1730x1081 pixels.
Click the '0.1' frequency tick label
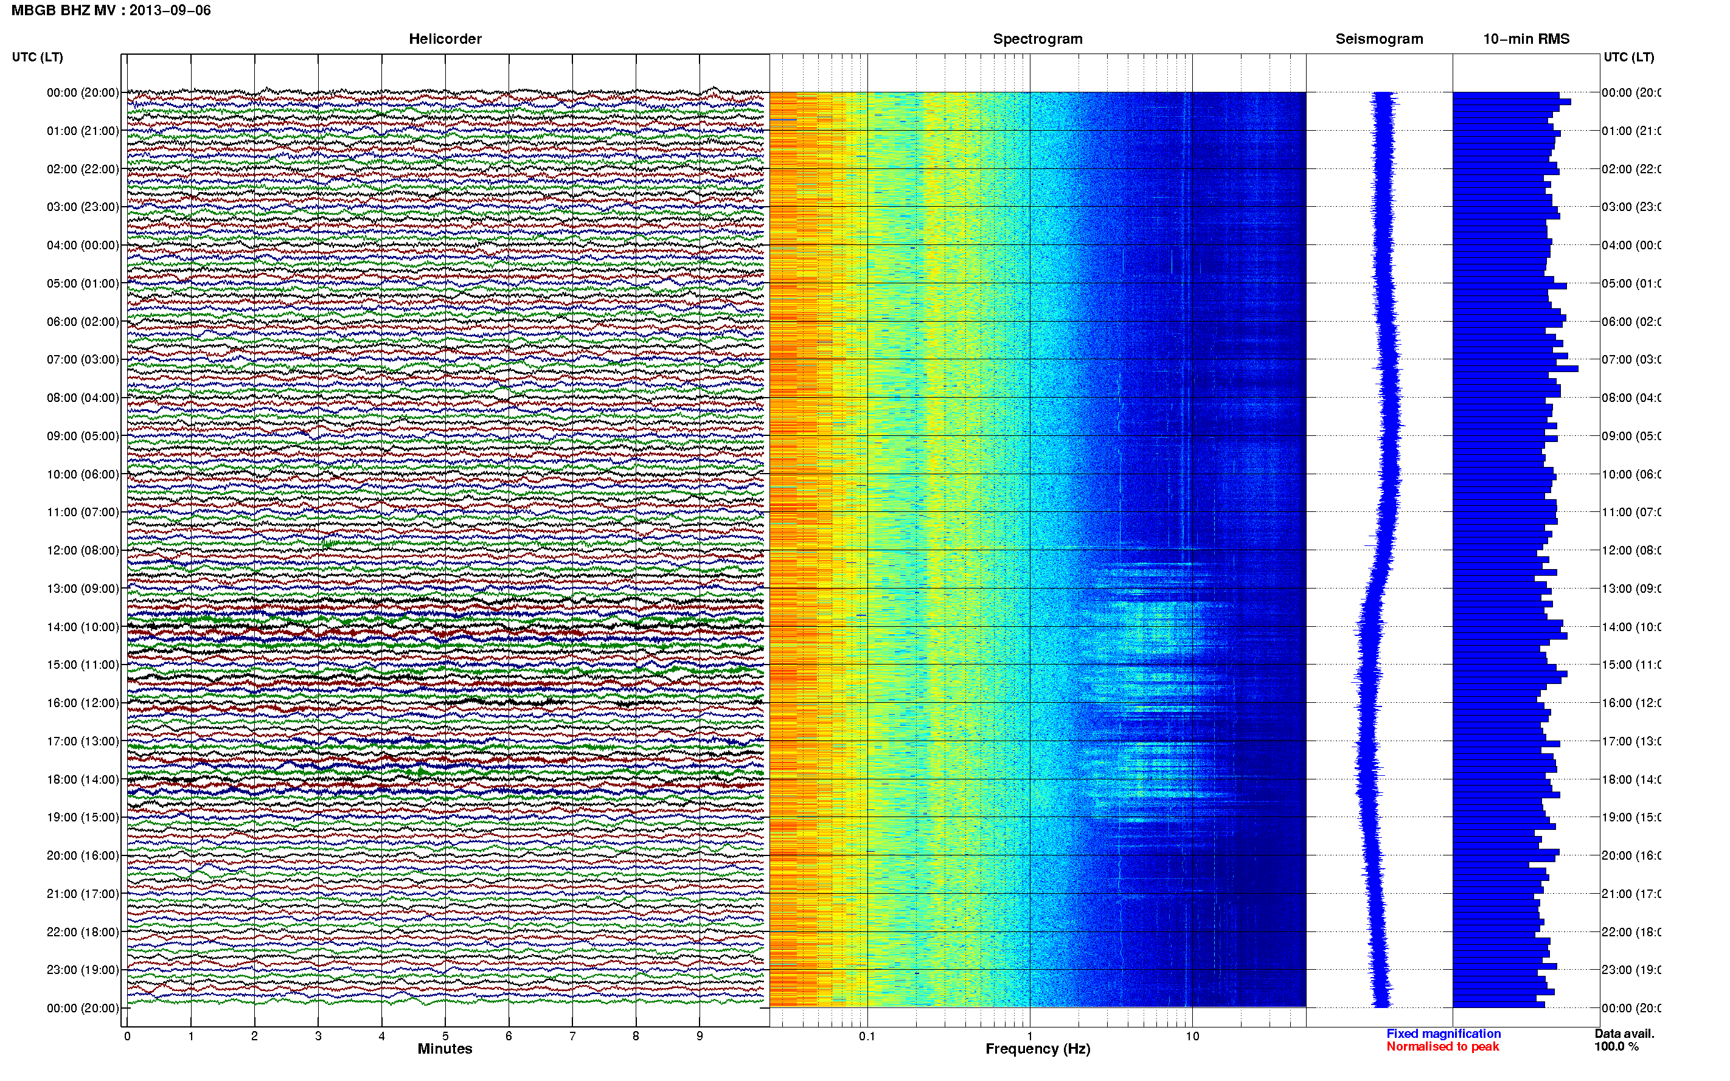pyautogui.click(x=867, y=1036)
